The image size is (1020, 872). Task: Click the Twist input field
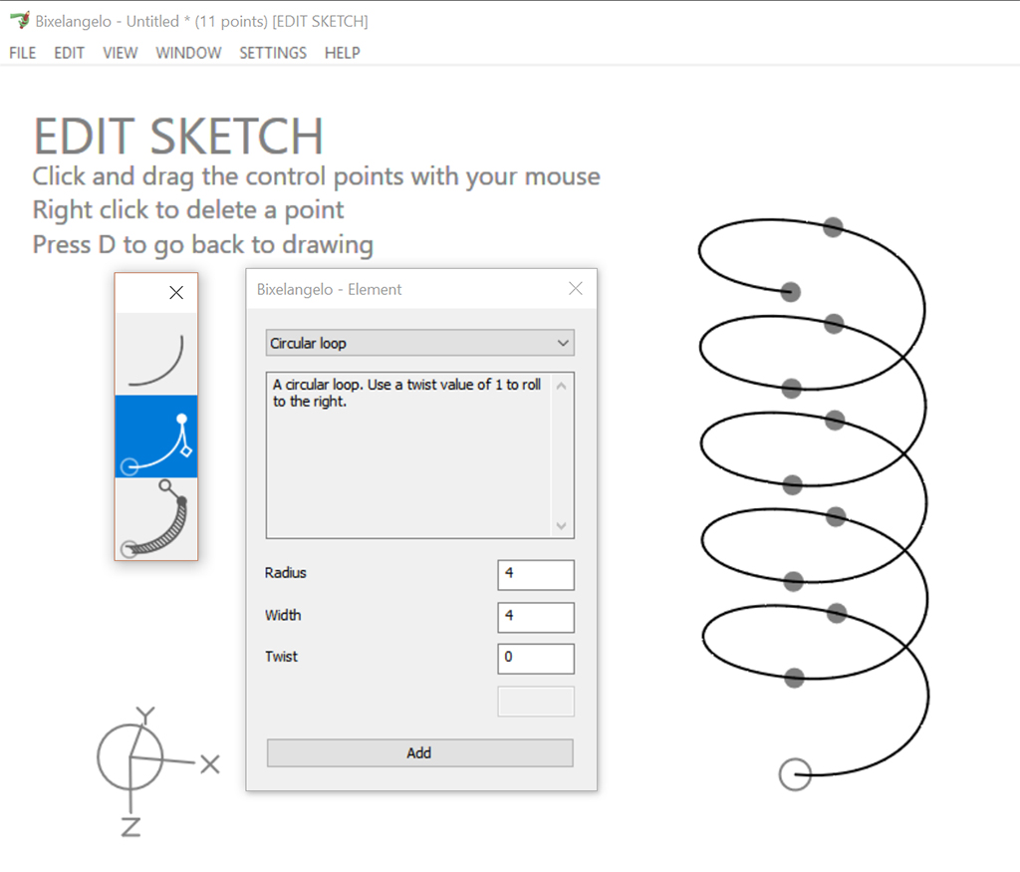pyautogui.click(x=536, y=659)
